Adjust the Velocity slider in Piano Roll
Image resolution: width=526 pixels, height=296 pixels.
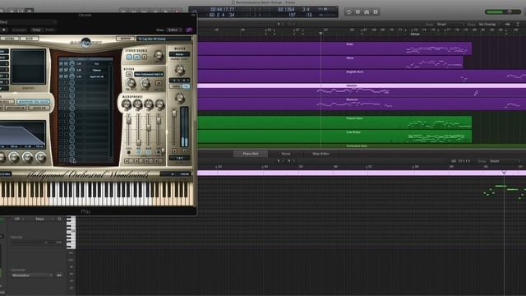[36, 242]
